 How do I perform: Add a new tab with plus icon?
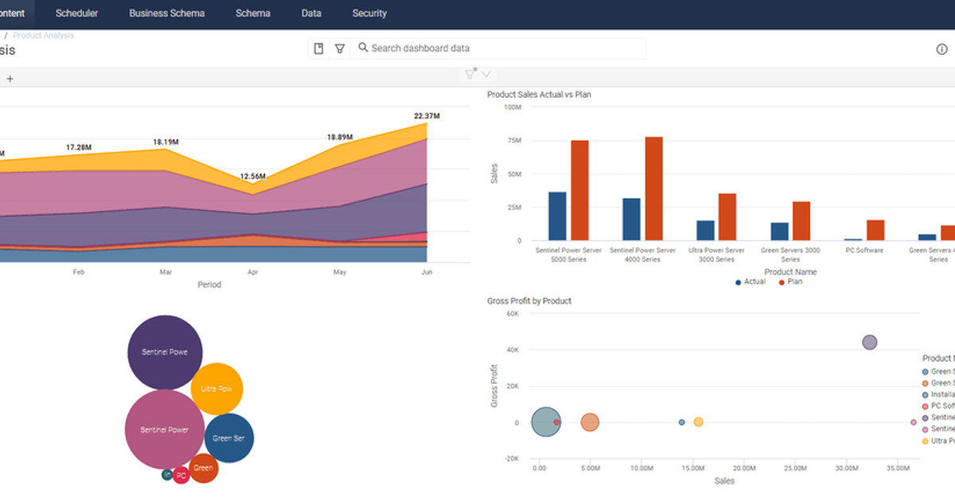click(x=10, y=79)
